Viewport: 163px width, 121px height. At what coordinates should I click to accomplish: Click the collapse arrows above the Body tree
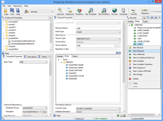tap(120, 53)
